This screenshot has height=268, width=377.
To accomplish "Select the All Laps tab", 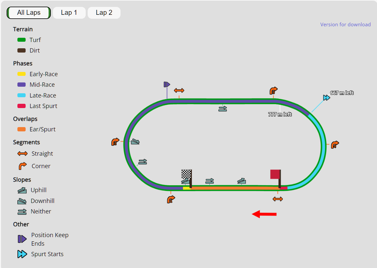I will pyautogui.click(x=29, y=13).
